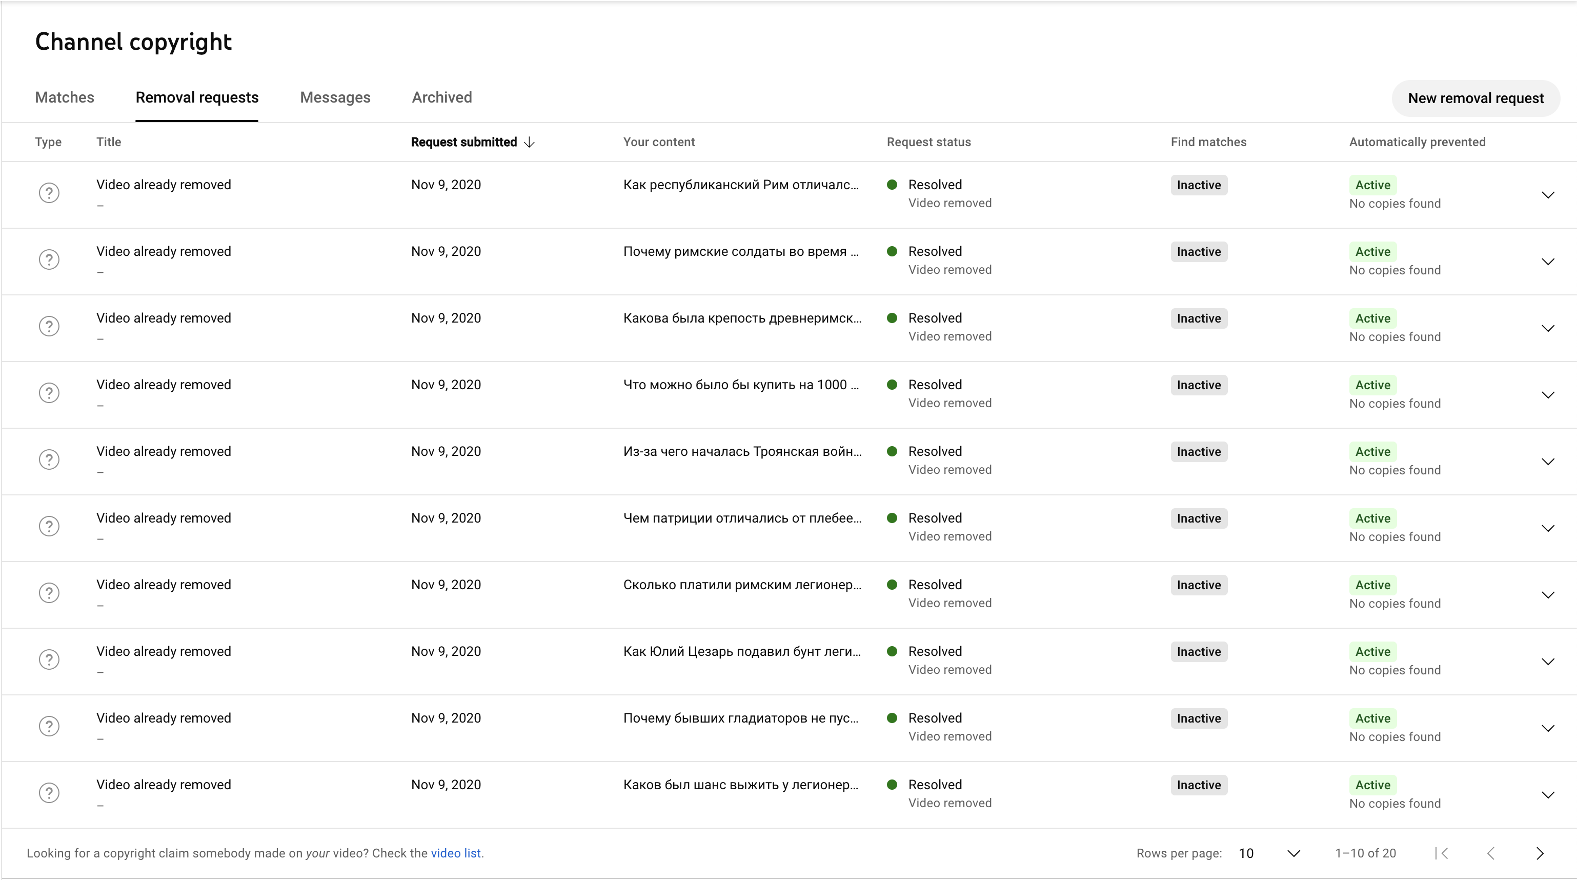Click type icon for Юлий Цезарь row
This screenshot has height=880, width=1577.
49,659
